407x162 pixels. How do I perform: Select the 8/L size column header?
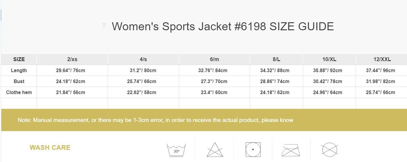coord(276,59)
